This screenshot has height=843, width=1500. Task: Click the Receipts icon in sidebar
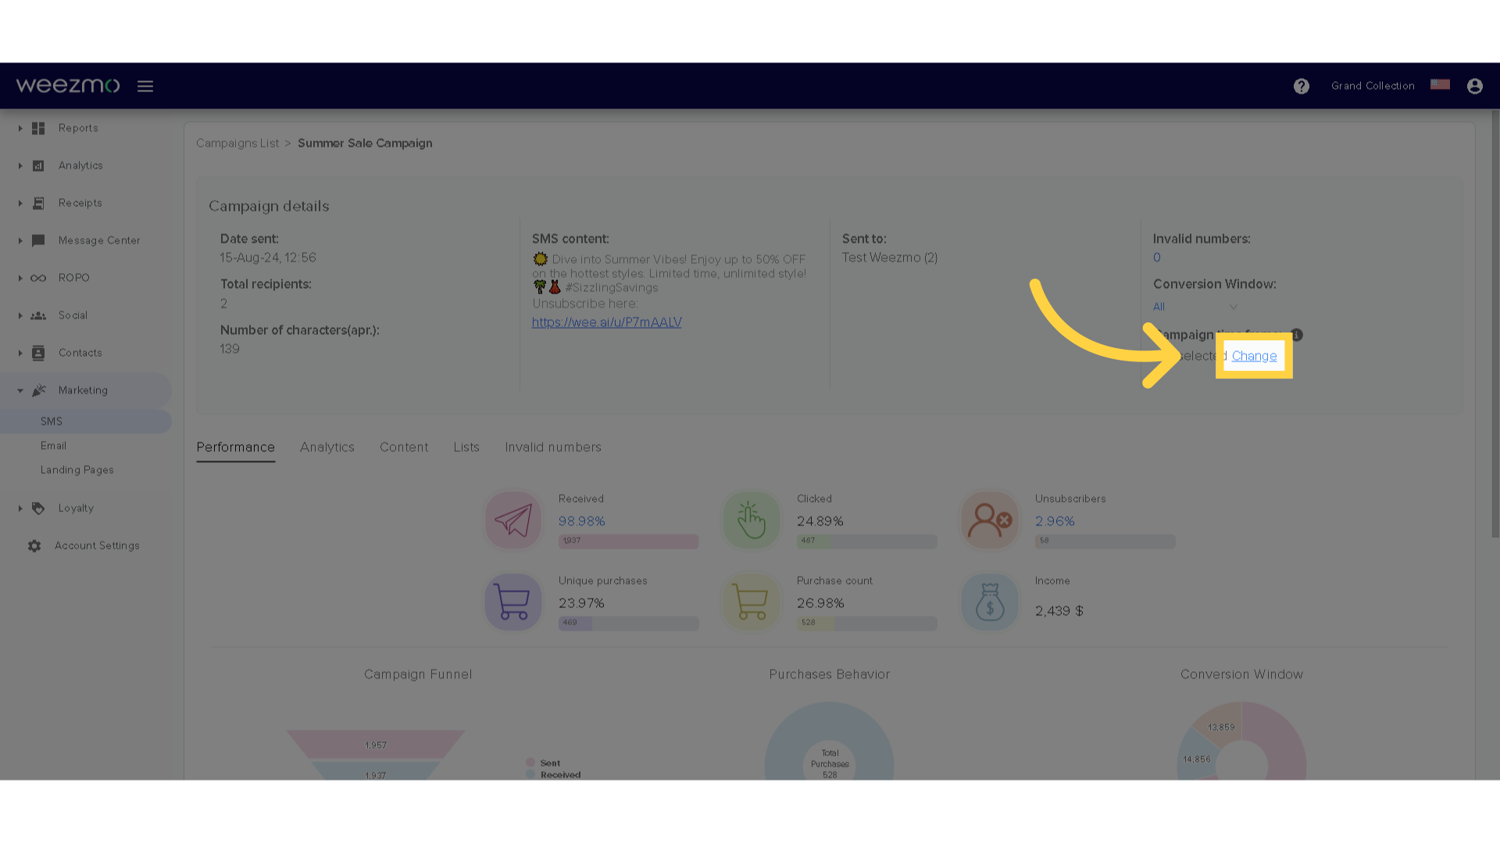pos(38,203)
